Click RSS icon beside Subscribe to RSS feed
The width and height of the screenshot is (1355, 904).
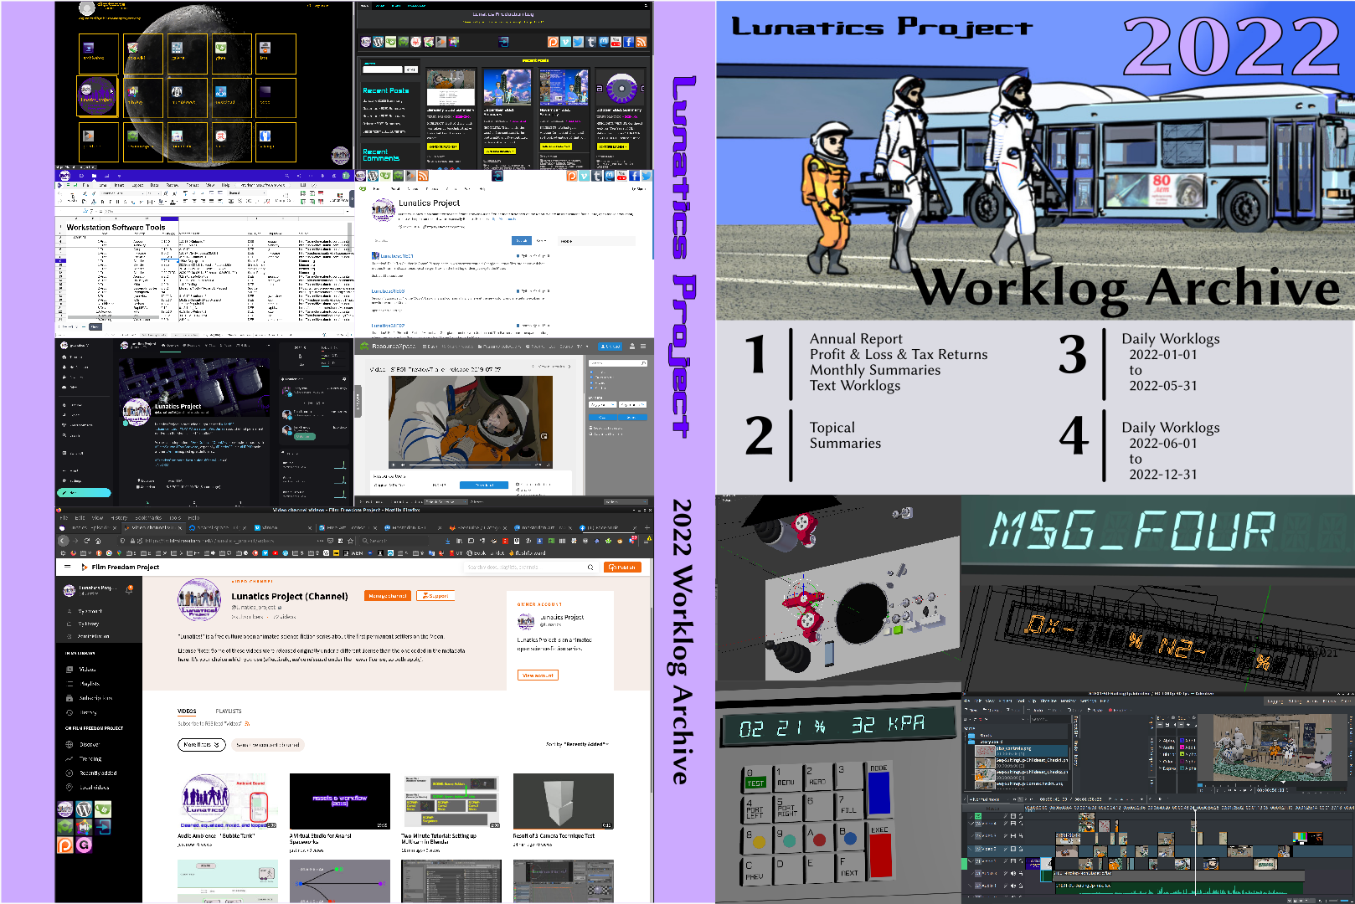(x=247, y=723)
